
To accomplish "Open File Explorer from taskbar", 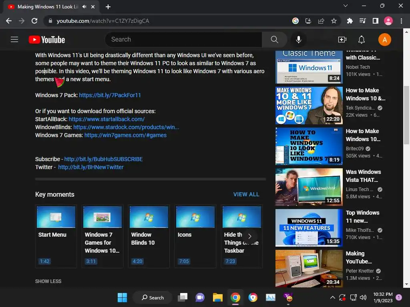I will 217,297.
